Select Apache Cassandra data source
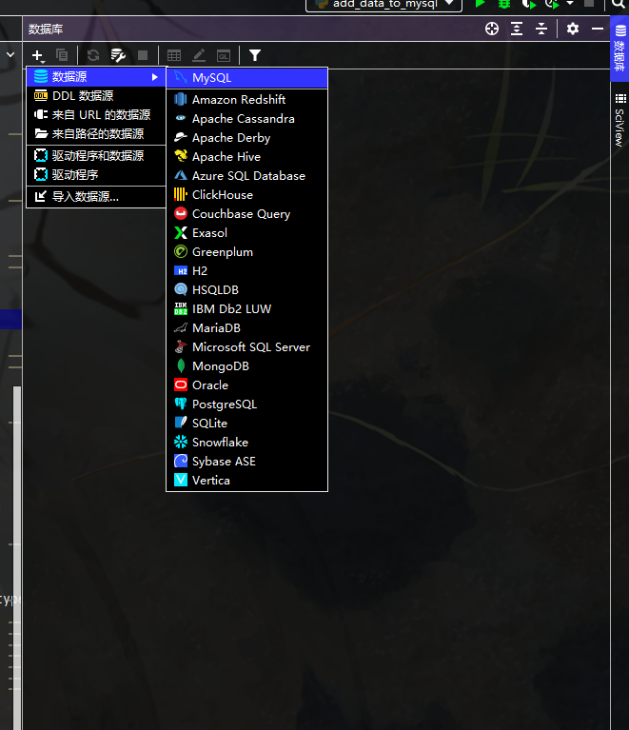This screenshot has width=629, height=730. pyautogui.click(x=246, y=119)
